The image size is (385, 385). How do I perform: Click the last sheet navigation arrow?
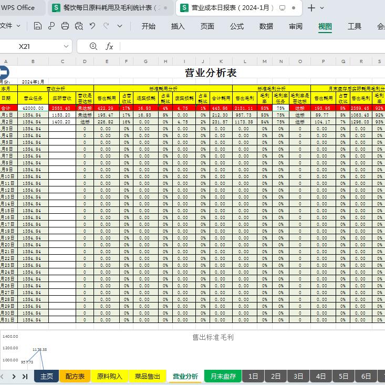click(x=25, y=377)
